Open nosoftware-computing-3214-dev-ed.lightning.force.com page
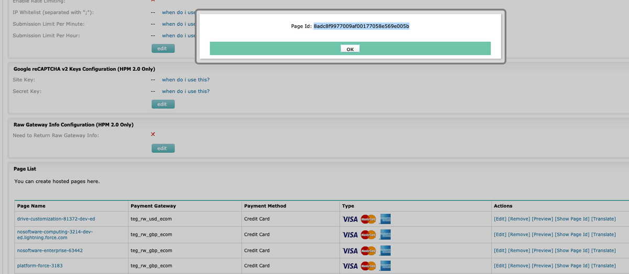 click(x=55, y=235)
